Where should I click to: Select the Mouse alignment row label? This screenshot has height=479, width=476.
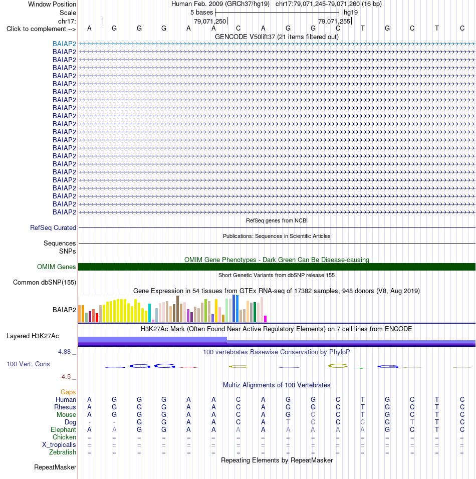click(x=66, y=414)
